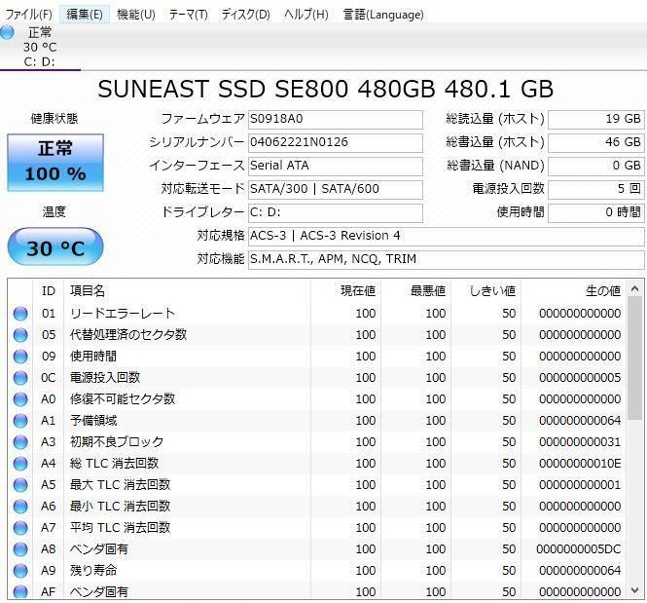Select the 修復不可能セクタ数 attribute name
The height and width of the screenshot is (603, 647).
123,399
